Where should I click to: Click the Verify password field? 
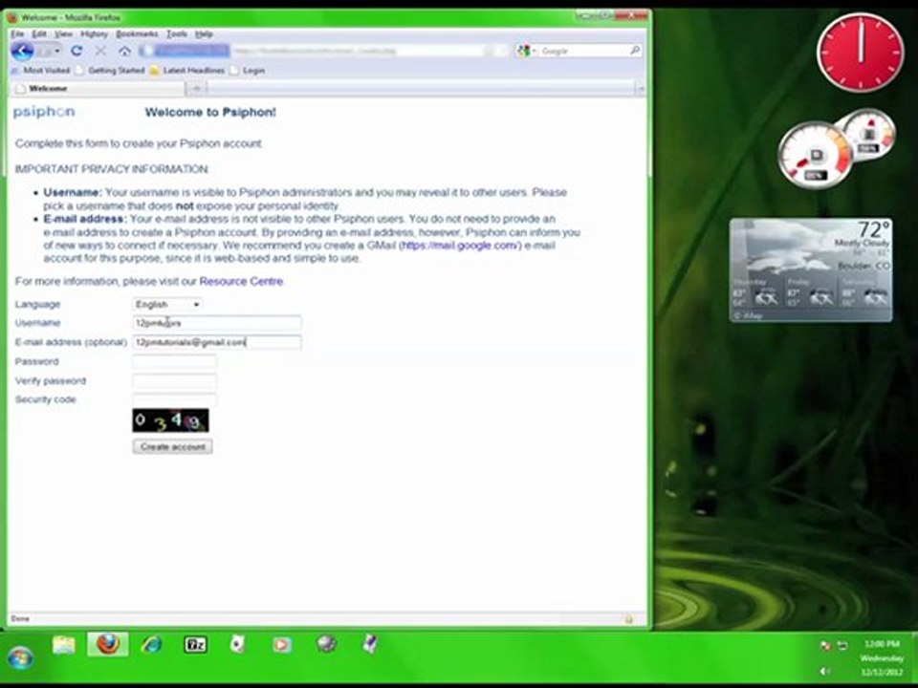pyautogui.click(x=174, y=381)
